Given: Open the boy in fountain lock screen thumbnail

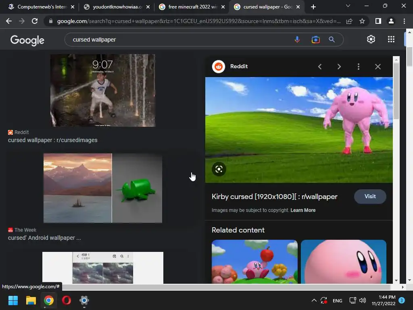Looking at the screenshot, I should pos(103,90).
